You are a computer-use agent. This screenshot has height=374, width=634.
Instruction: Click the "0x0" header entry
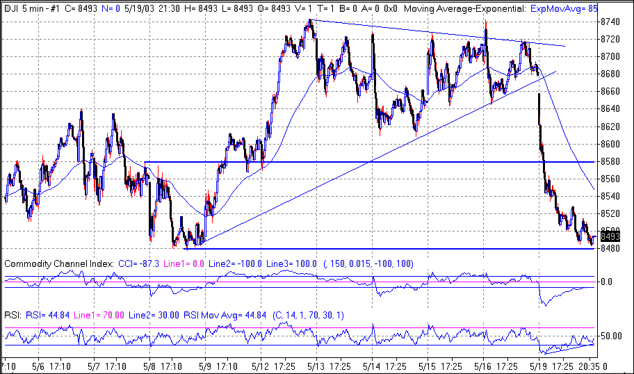pyautogui.click(x=391, y=8)
